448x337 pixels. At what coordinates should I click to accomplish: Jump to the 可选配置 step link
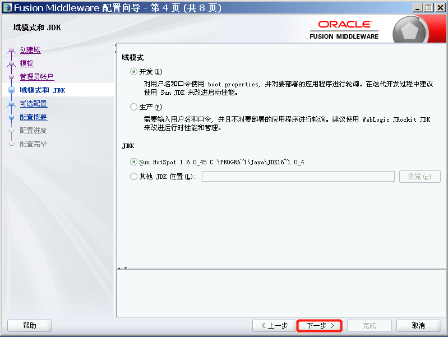pyautogui.click(x=34, y=104)
